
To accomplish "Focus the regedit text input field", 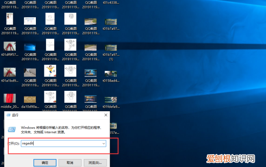I will coord(63,144).
